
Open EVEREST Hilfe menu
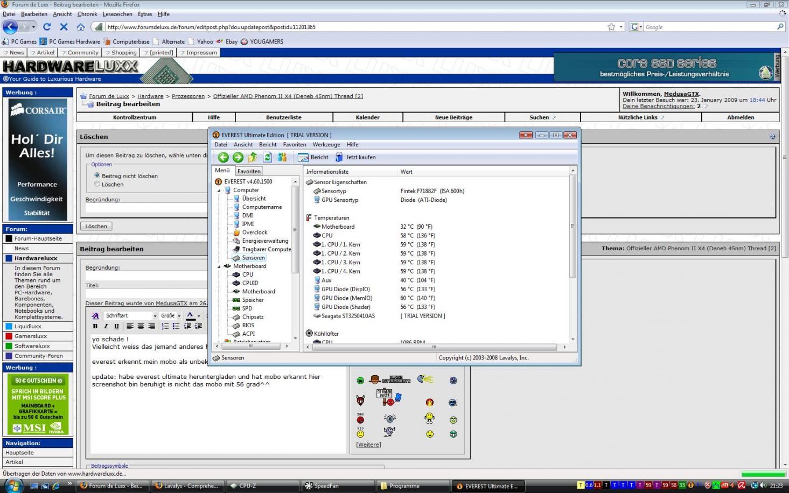352,145
